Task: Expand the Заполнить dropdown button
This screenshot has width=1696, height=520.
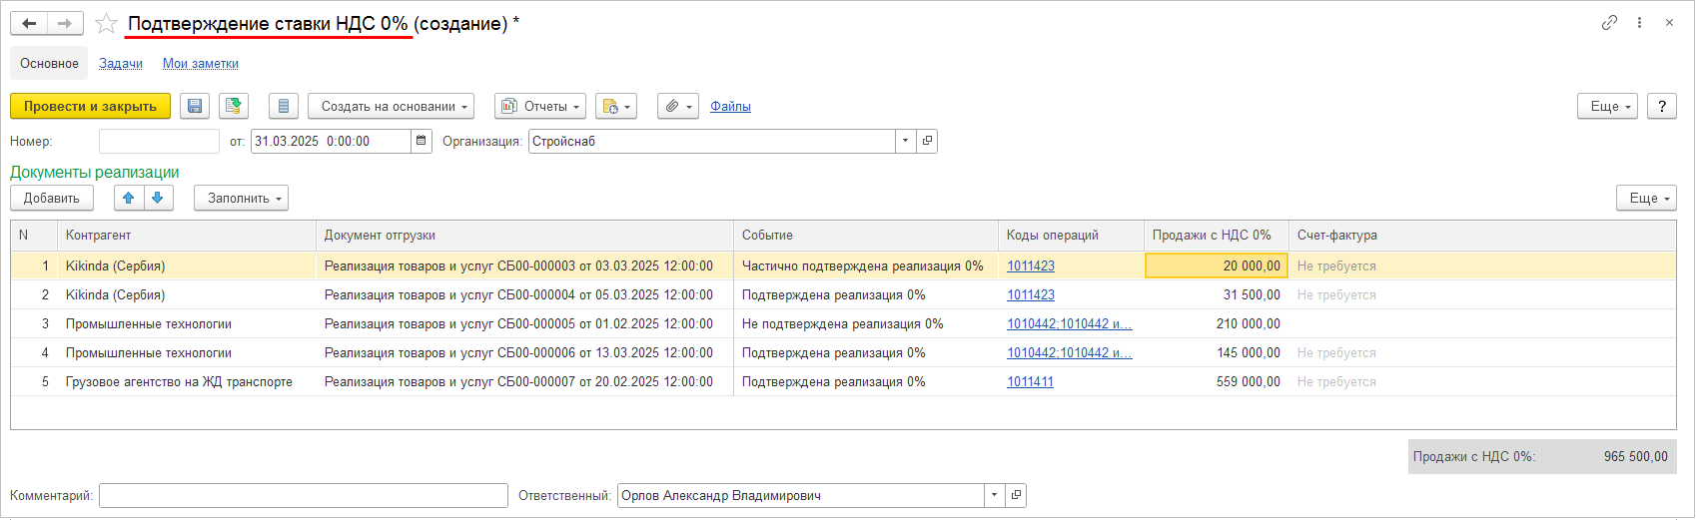Action: click(x=241, y=198)
